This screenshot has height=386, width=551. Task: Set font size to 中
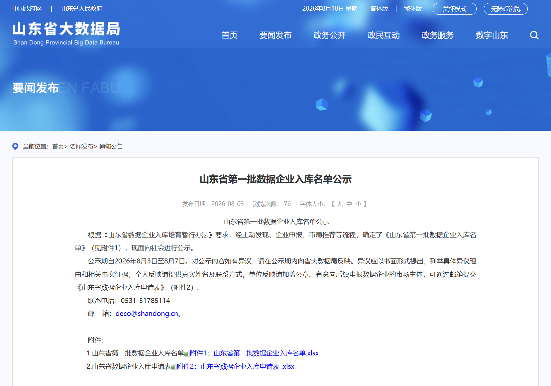[349, 204]
